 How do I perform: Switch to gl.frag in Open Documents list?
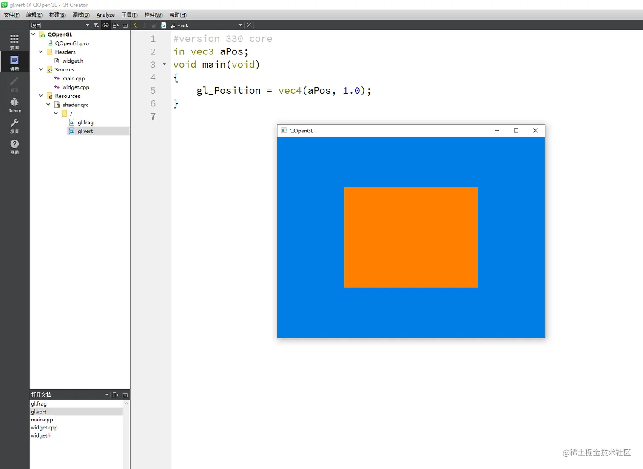pyautogui.click(x=39, y=403)
